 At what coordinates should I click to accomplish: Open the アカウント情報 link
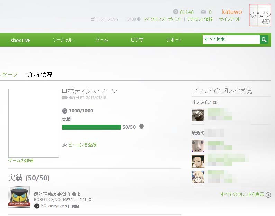[200, 19]
